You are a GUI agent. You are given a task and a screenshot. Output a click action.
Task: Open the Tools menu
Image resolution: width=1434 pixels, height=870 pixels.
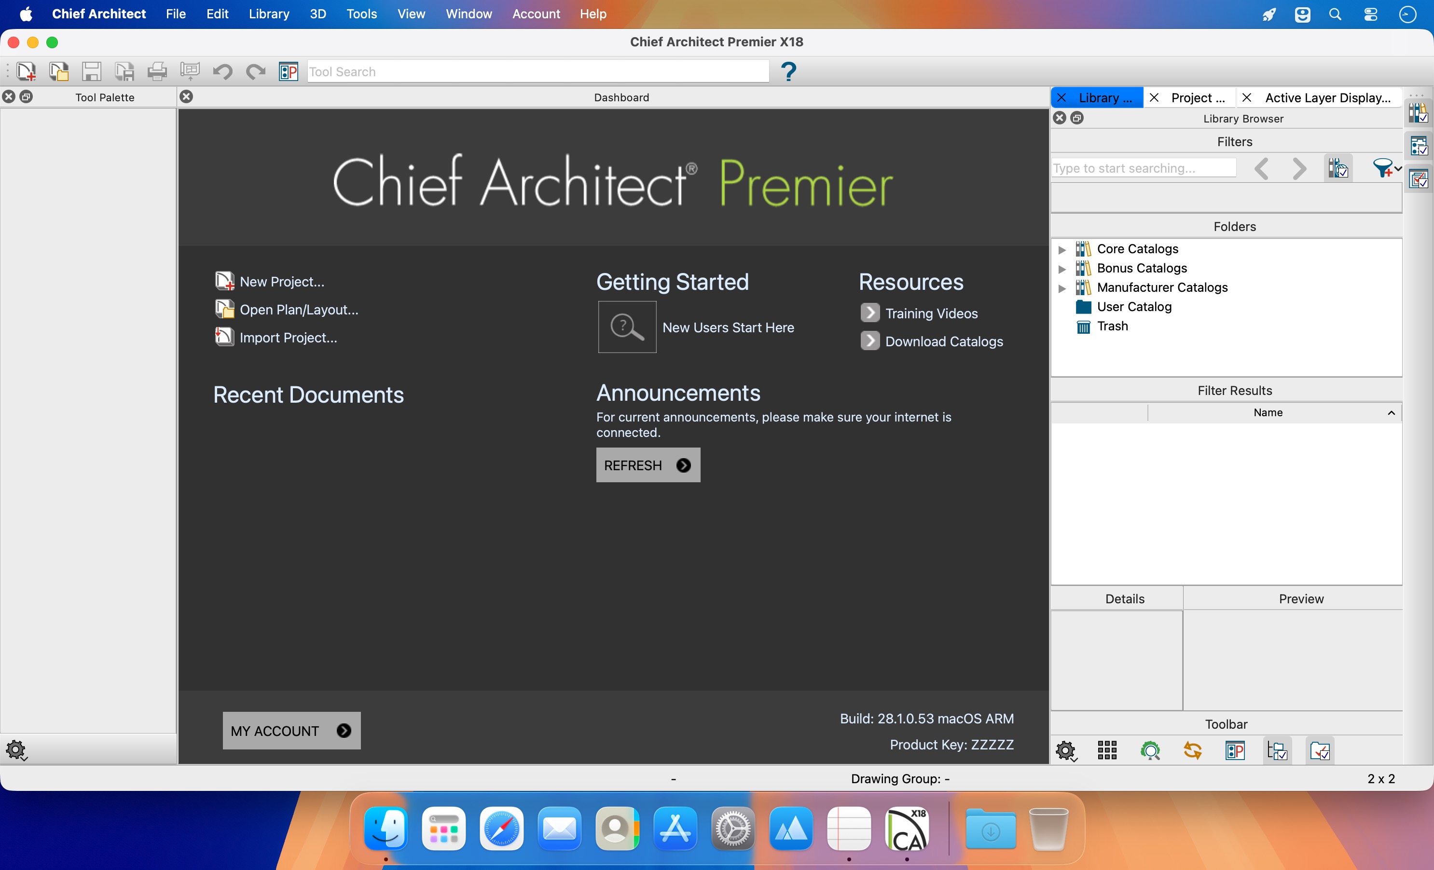pyautogui.click(x=362, y=14)
